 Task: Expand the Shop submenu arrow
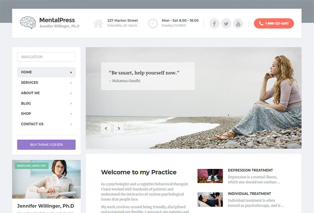[71, 114]
